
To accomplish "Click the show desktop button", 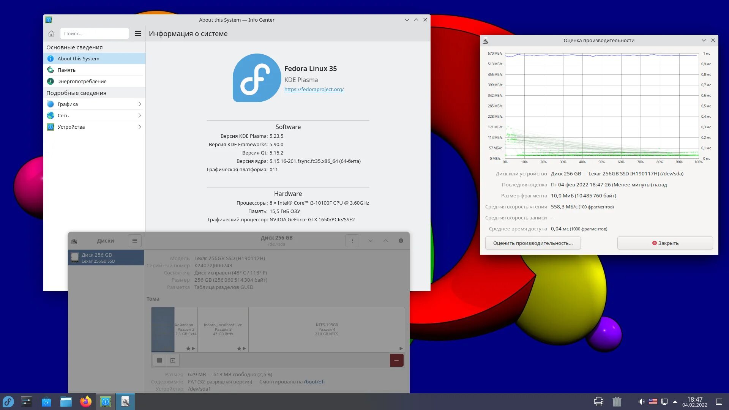I will (x=719, y=402).
